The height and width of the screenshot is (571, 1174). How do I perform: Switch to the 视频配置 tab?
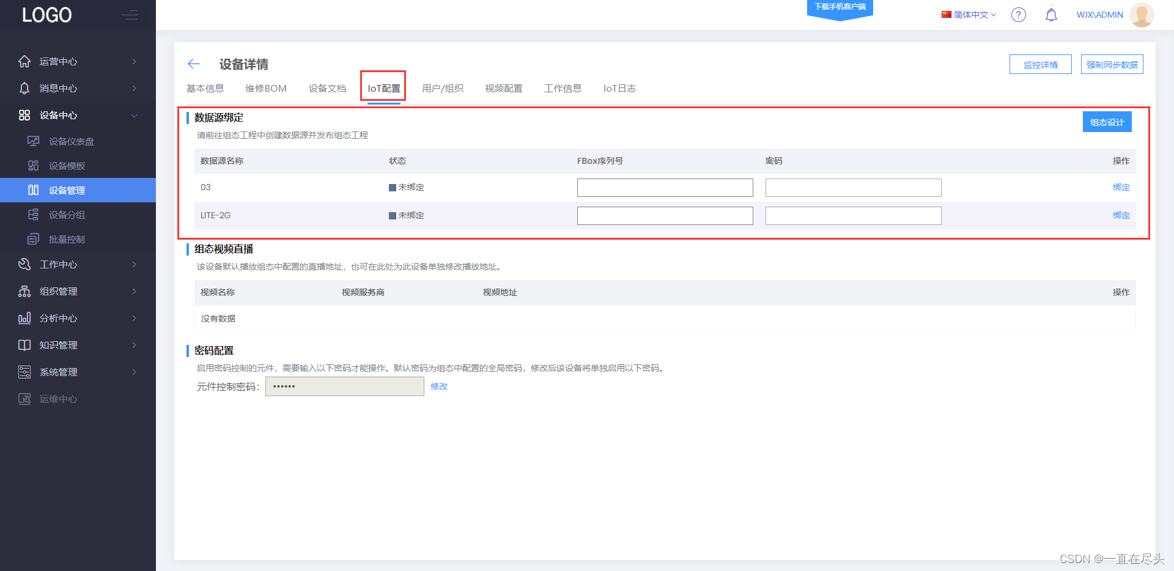click(x=504, y=89)
